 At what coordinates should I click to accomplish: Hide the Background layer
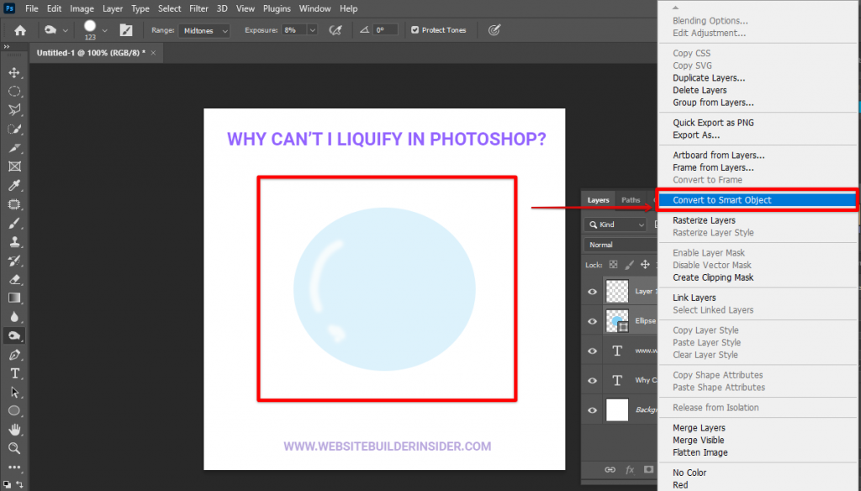pyautogui.click(x=593, y=409)
